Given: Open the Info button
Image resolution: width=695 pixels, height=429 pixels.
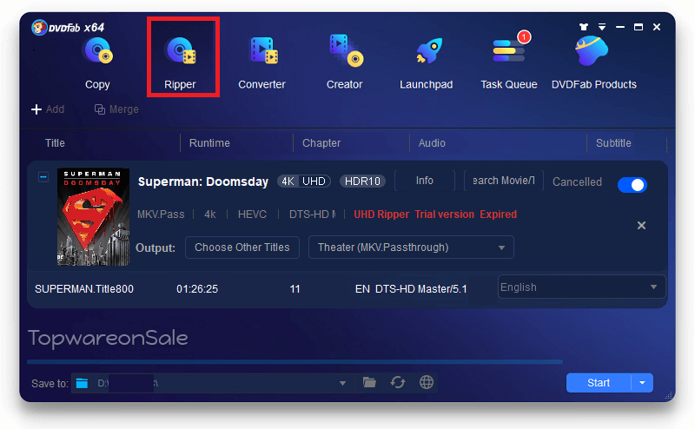Looking at the screenshot, I should [x=424, y=181].
